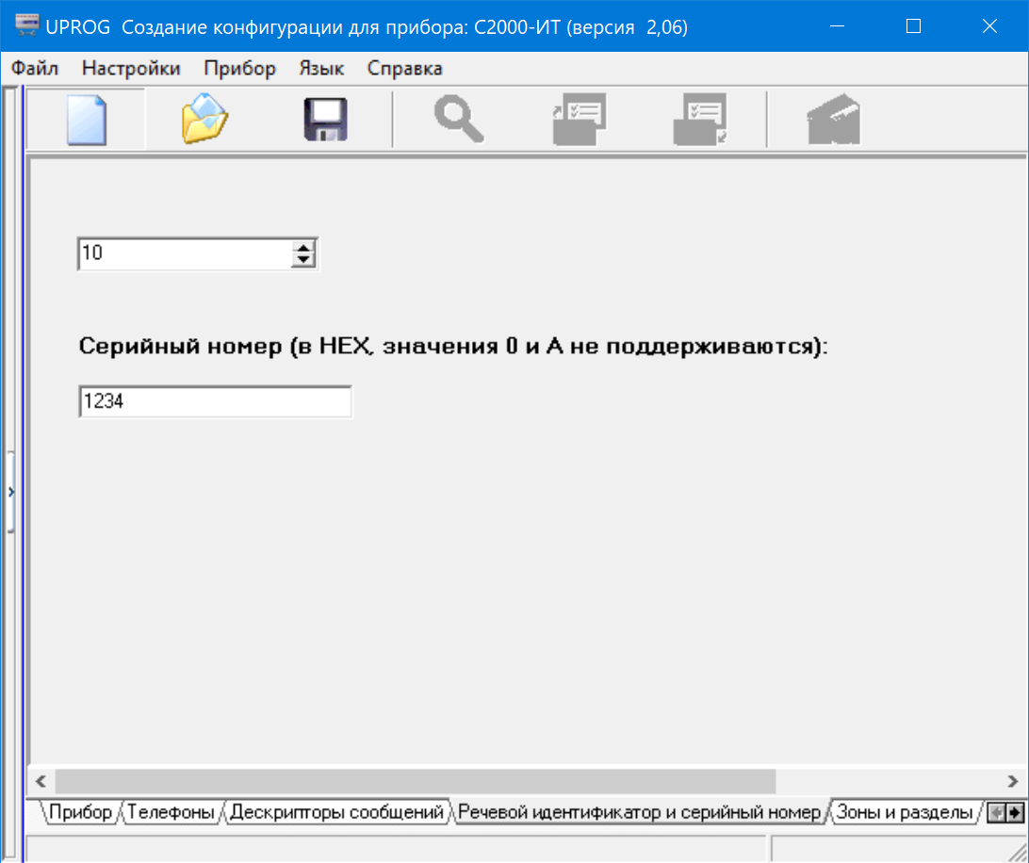Click the UPROG application icon in title bar
1029x863 pixels.
27,26
